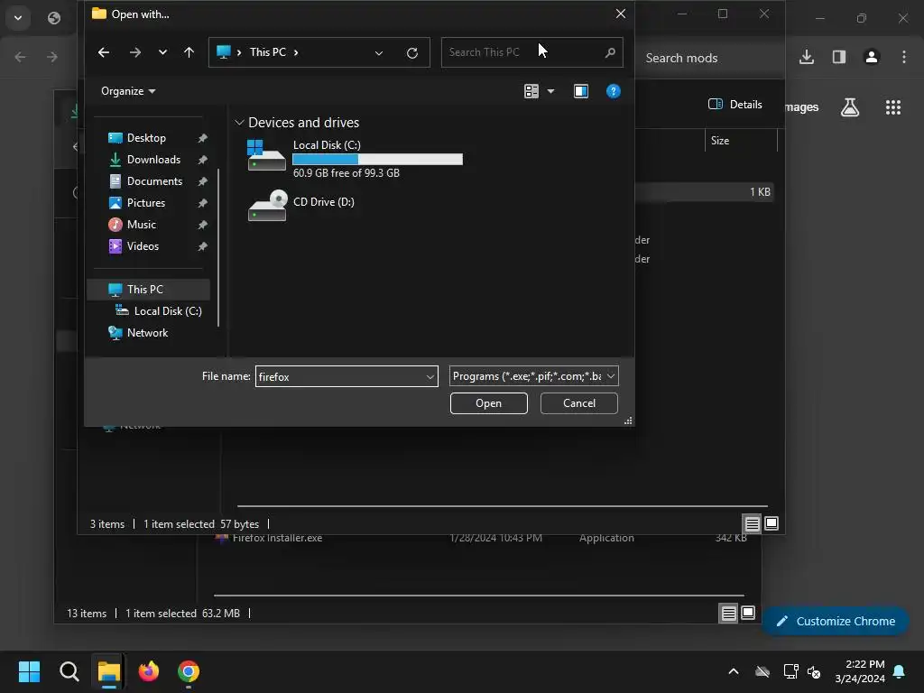The image size is (924, 693).
Task: Switch to large icons in mods window
Action: pos(771,523)
